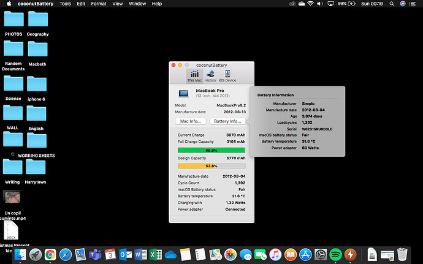This screenshot has width=423, height=264.
Task: Open the Window menu
Action: 137,4
